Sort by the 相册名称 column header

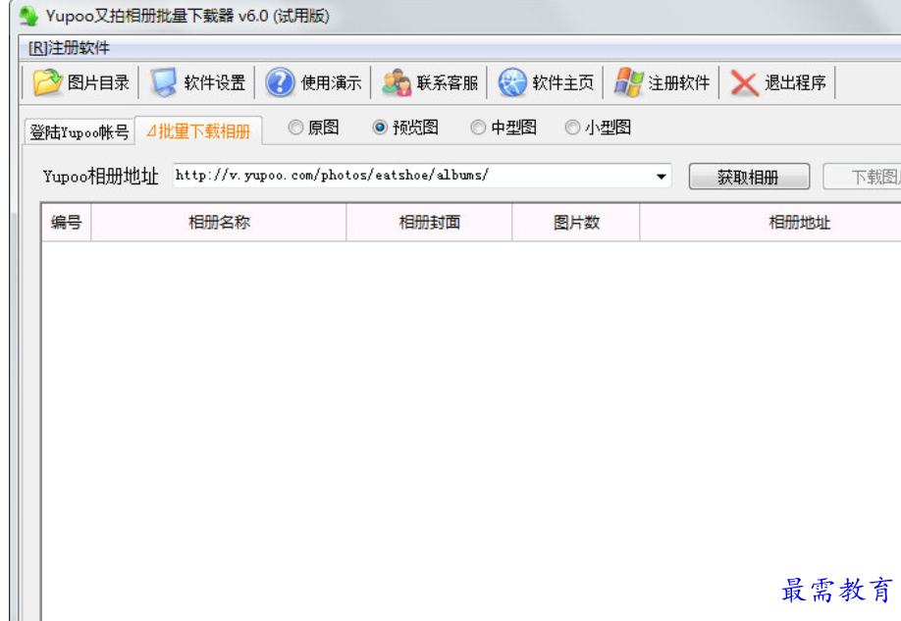pyautogui.click(x=219, y=223)
